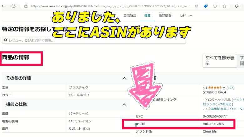Reload the page with the refresh icon

[14, 6]
